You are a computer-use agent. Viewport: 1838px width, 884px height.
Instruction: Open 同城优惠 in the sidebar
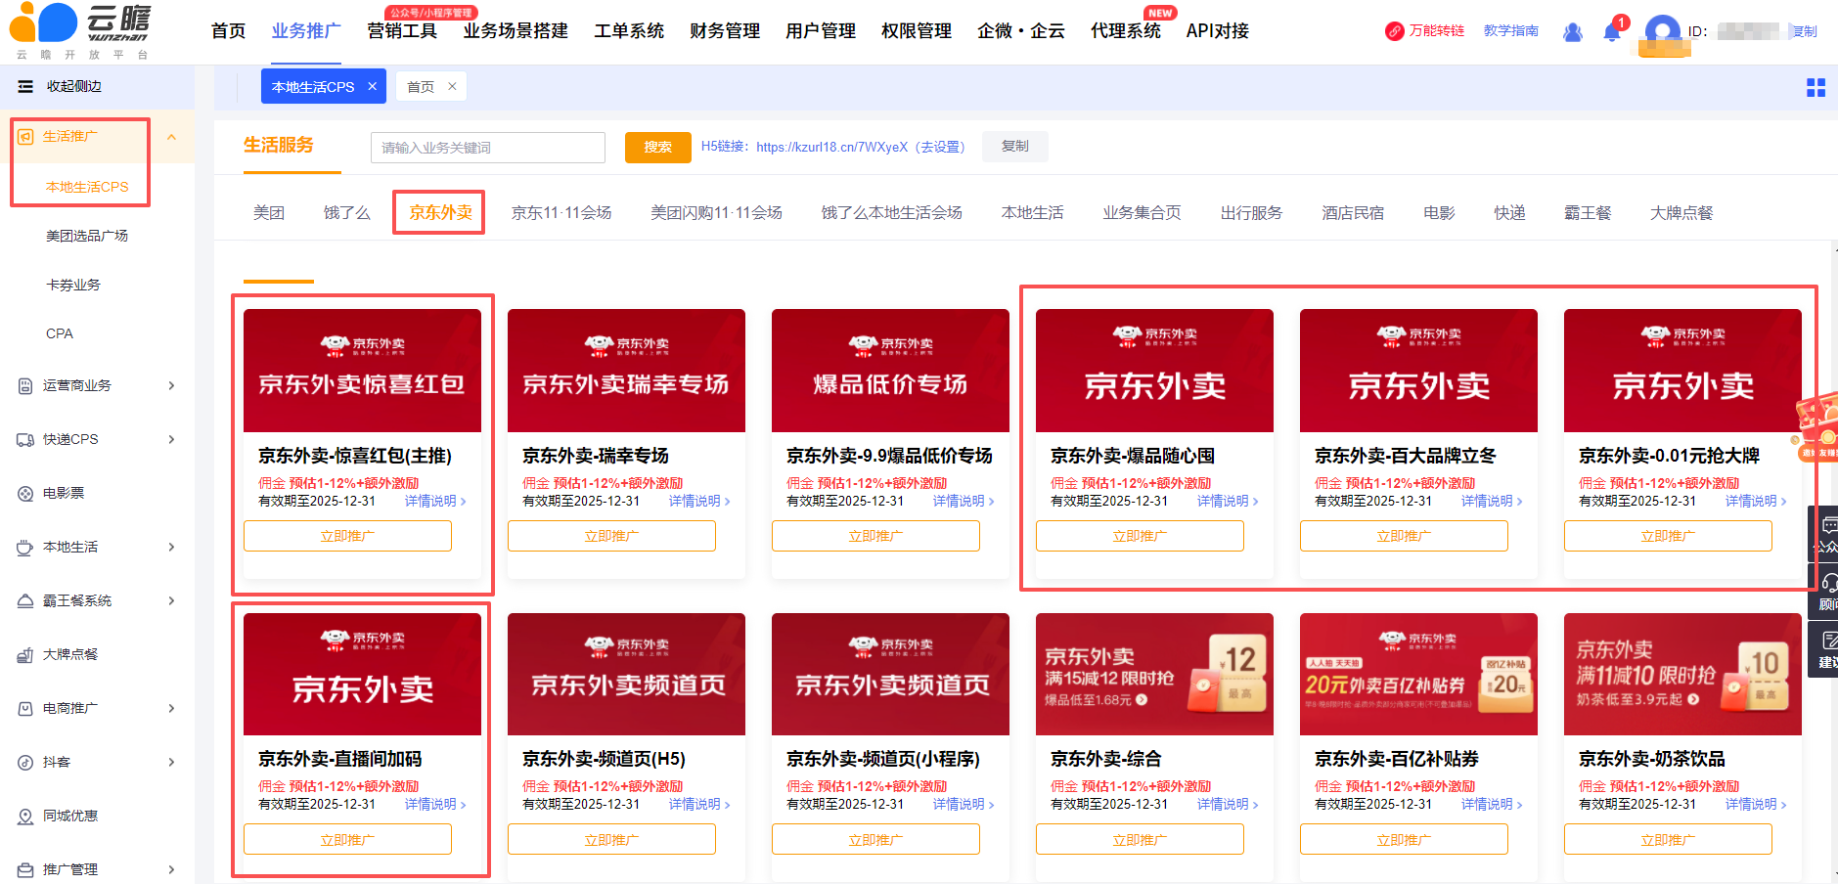click(x=69, y=816)
